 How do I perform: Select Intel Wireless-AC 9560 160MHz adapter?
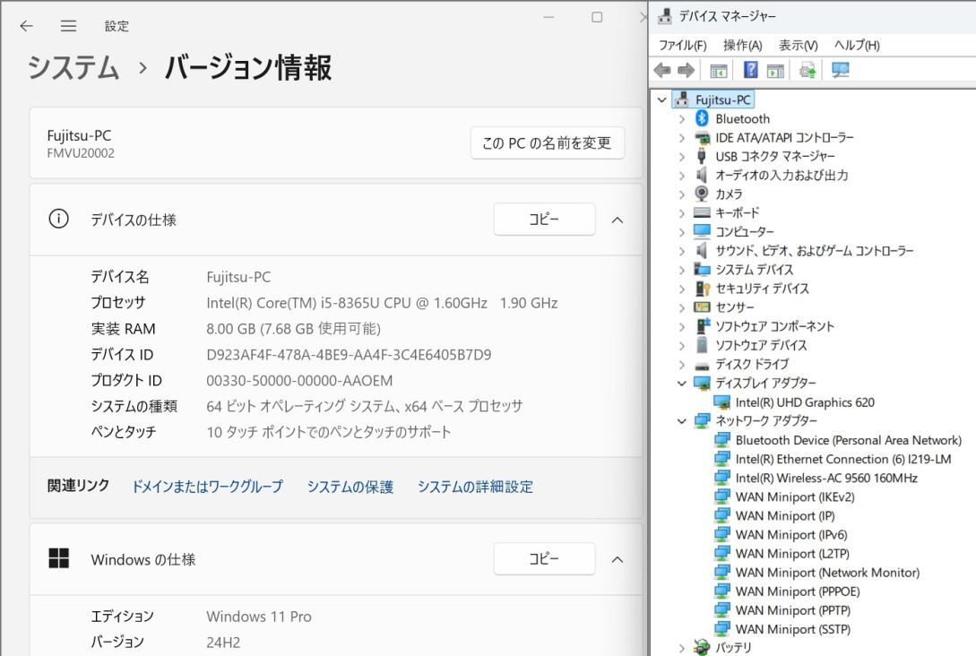click(825, 478)
